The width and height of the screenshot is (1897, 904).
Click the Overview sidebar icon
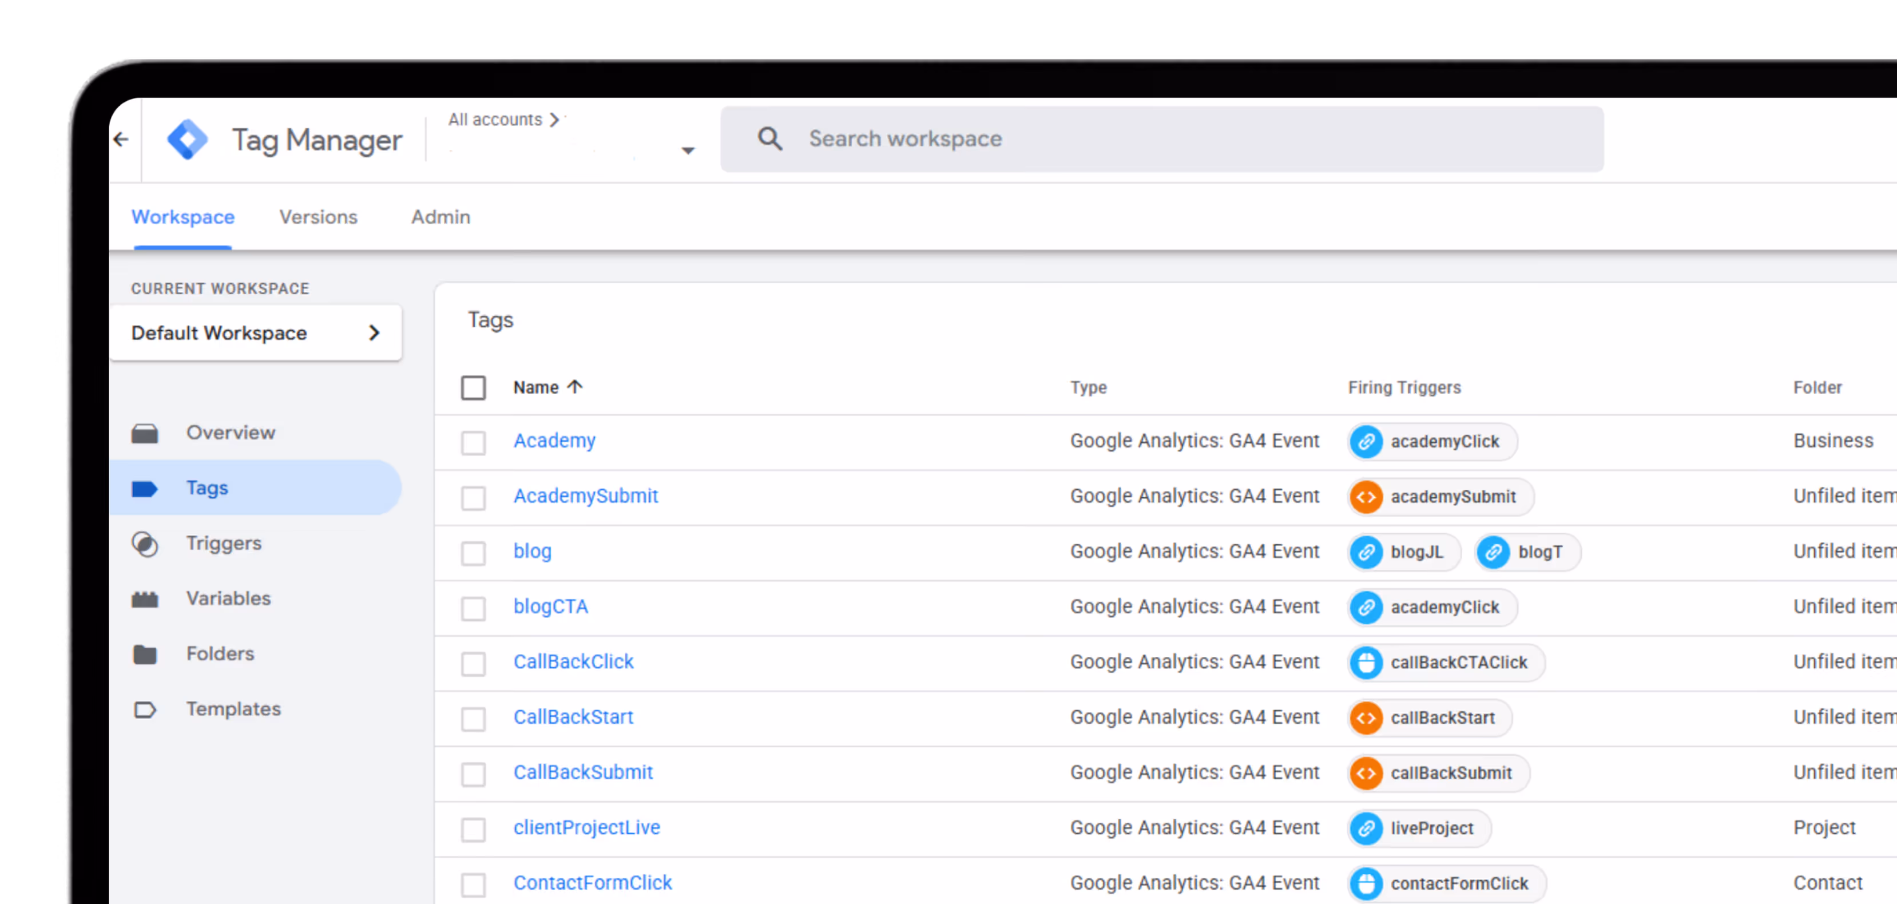pyautogui.click(x=144, y=433)
